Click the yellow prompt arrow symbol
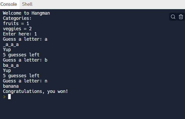 coord(4,97)
